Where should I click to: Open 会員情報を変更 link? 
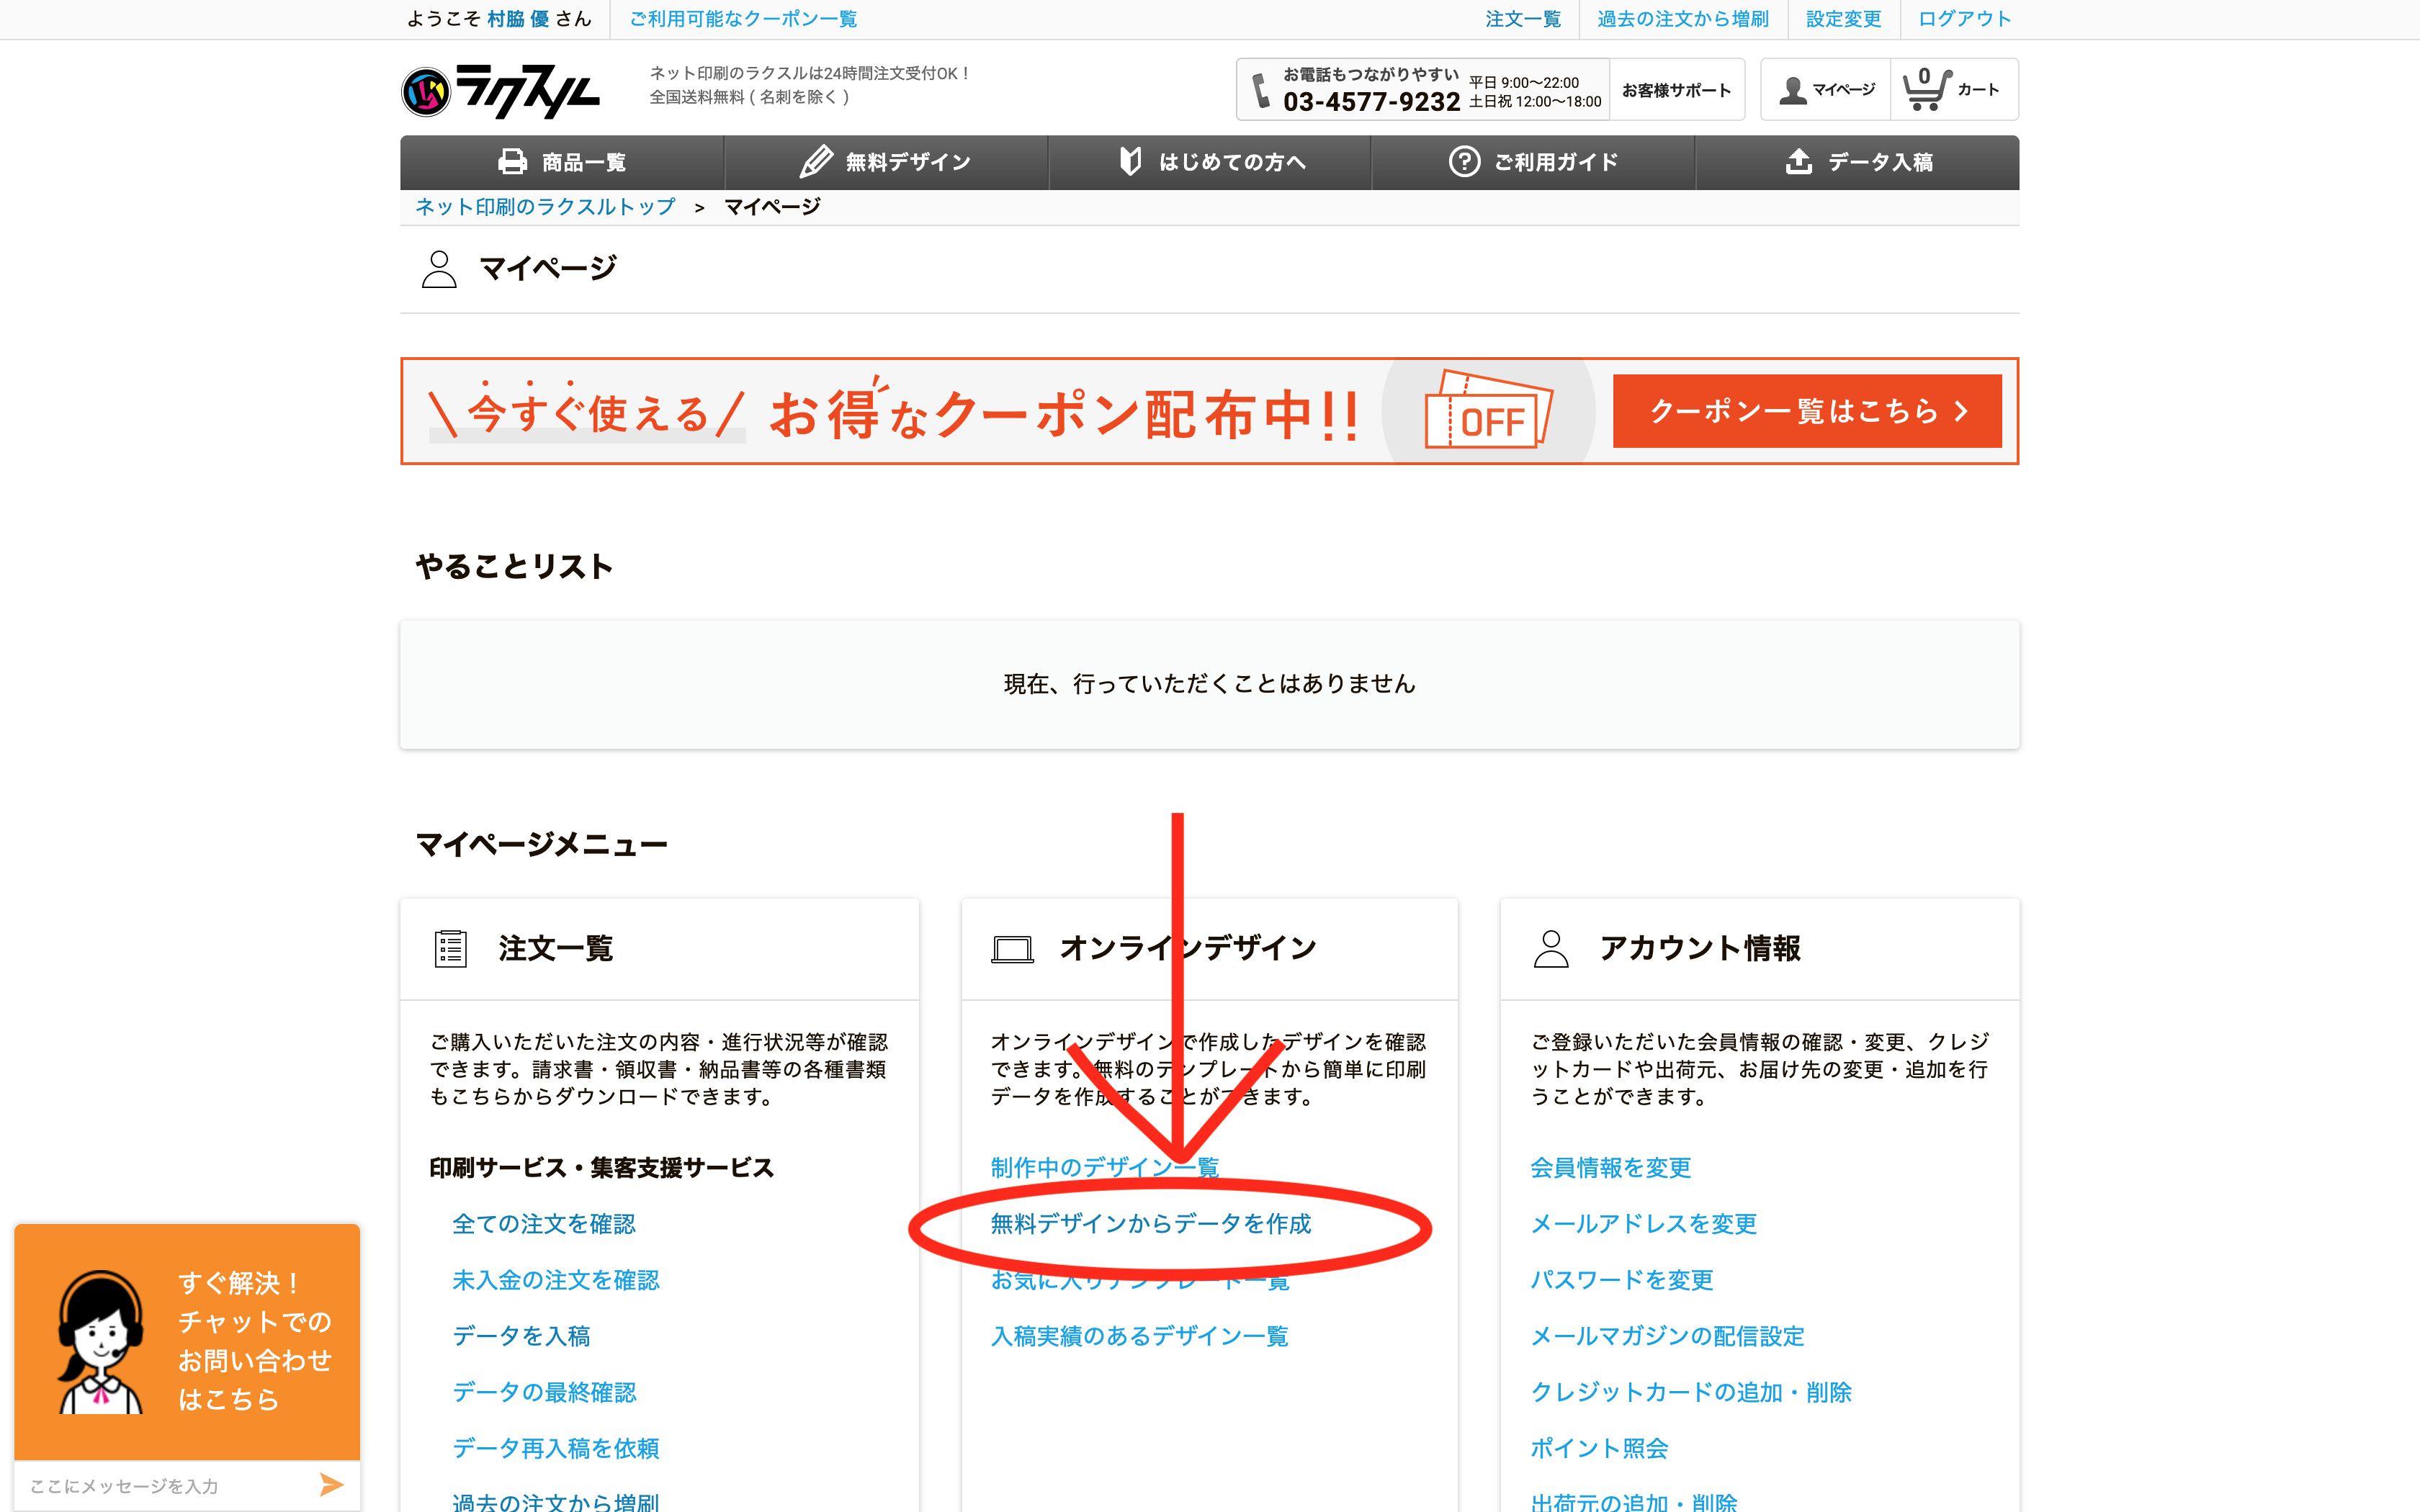click(x=1610, y=1168)
